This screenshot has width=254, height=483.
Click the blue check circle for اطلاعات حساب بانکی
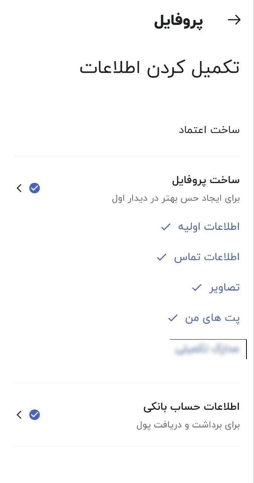(35, 415)
